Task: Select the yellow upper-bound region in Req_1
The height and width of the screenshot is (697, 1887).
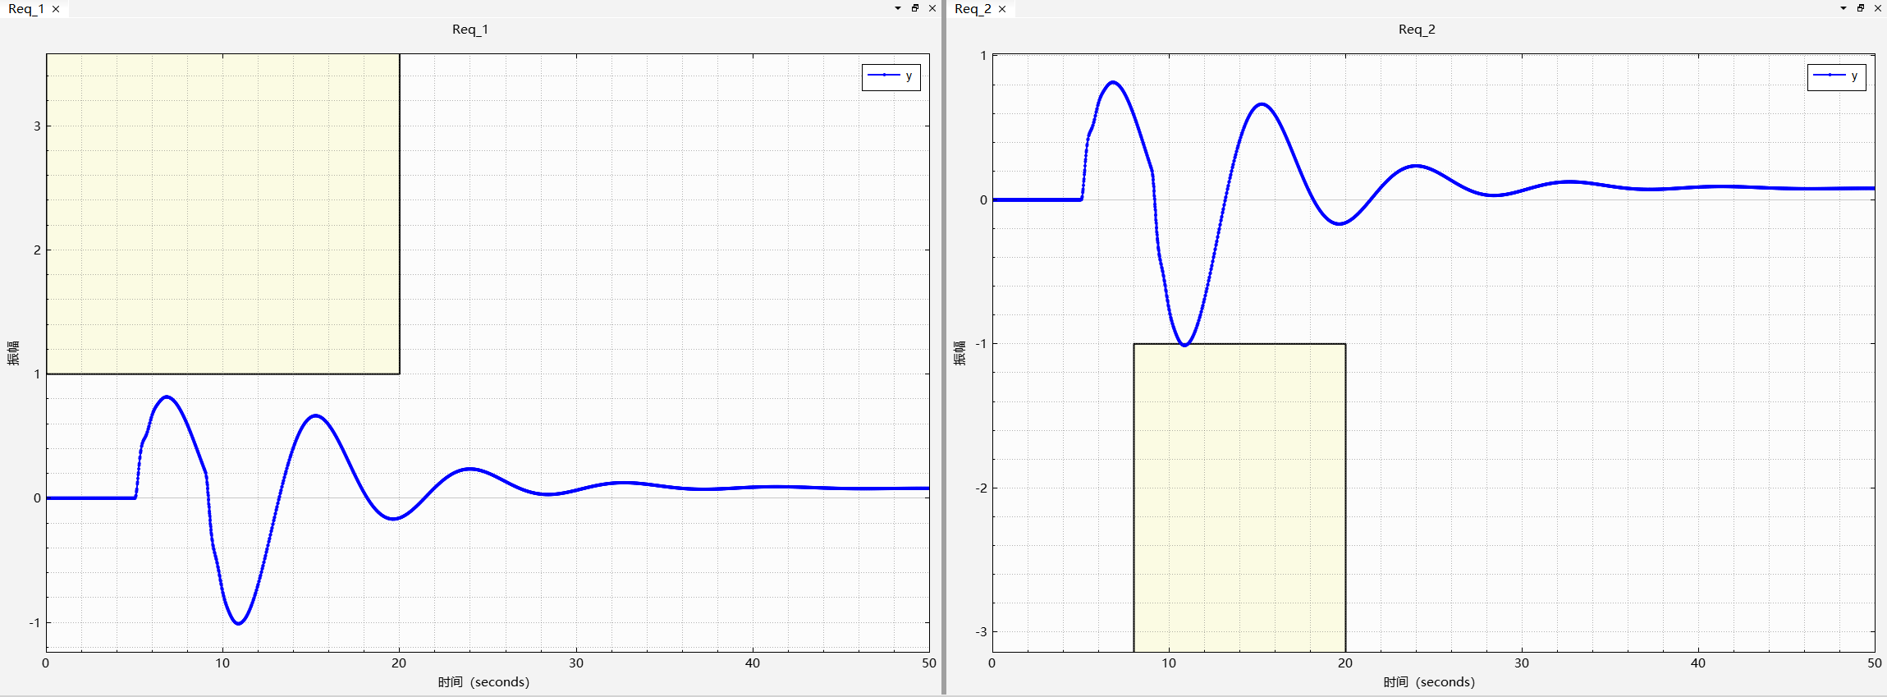Action: [x=222, y=213]
